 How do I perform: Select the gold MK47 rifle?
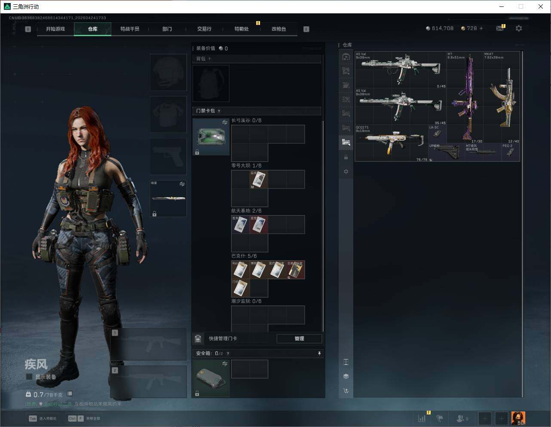(502, 97)
